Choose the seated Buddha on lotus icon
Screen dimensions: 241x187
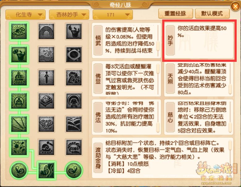19,78
